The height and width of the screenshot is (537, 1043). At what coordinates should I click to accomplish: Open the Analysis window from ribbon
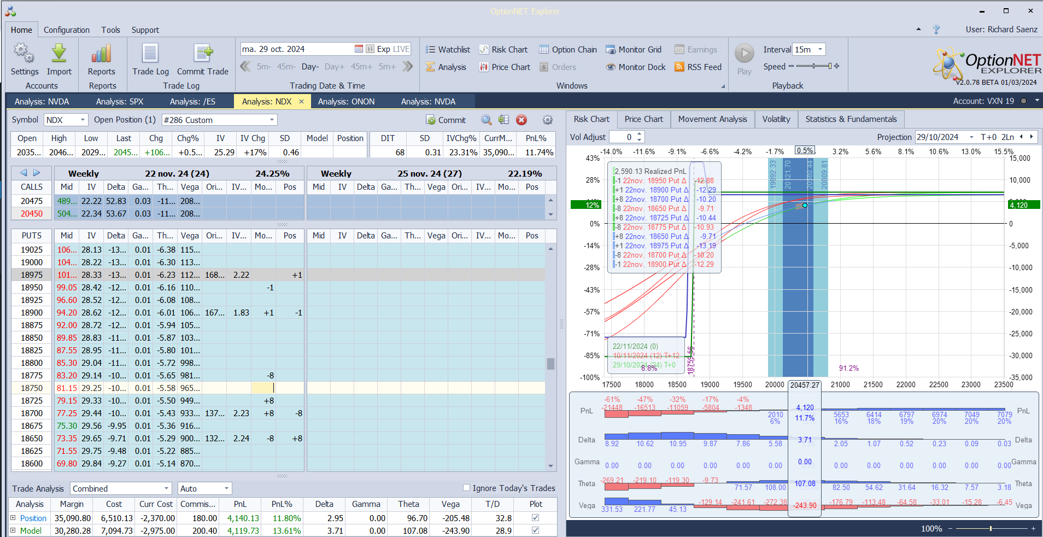click(x=446, y=67)
